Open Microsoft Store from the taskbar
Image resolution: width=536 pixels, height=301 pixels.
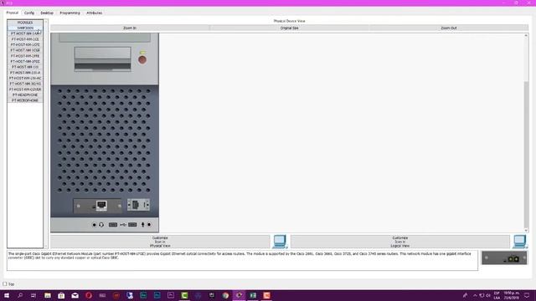61,295
